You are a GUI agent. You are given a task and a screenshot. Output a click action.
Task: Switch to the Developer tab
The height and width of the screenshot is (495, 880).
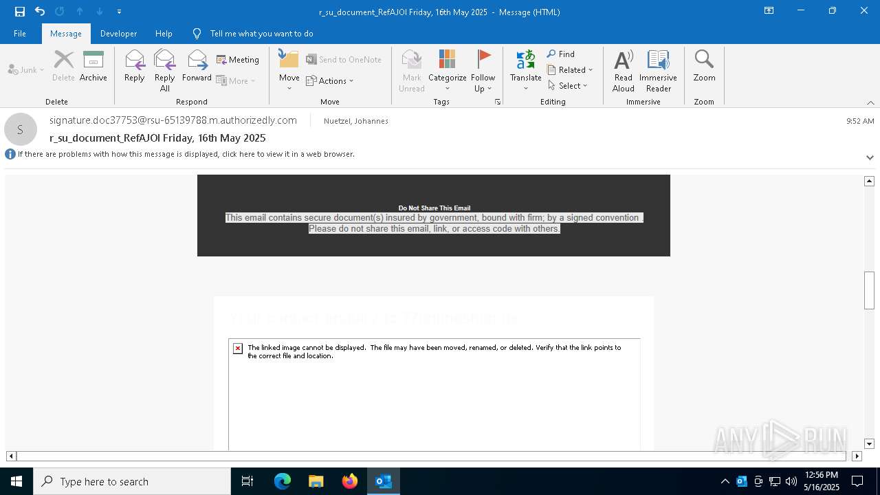[x=118, y=34]
